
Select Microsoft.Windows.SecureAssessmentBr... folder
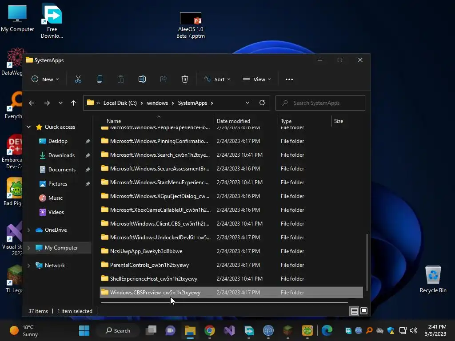(231, 168)
